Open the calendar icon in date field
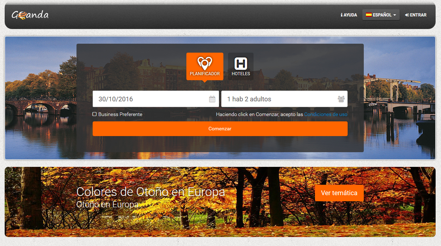441x246 pixels. coord(212,99)
